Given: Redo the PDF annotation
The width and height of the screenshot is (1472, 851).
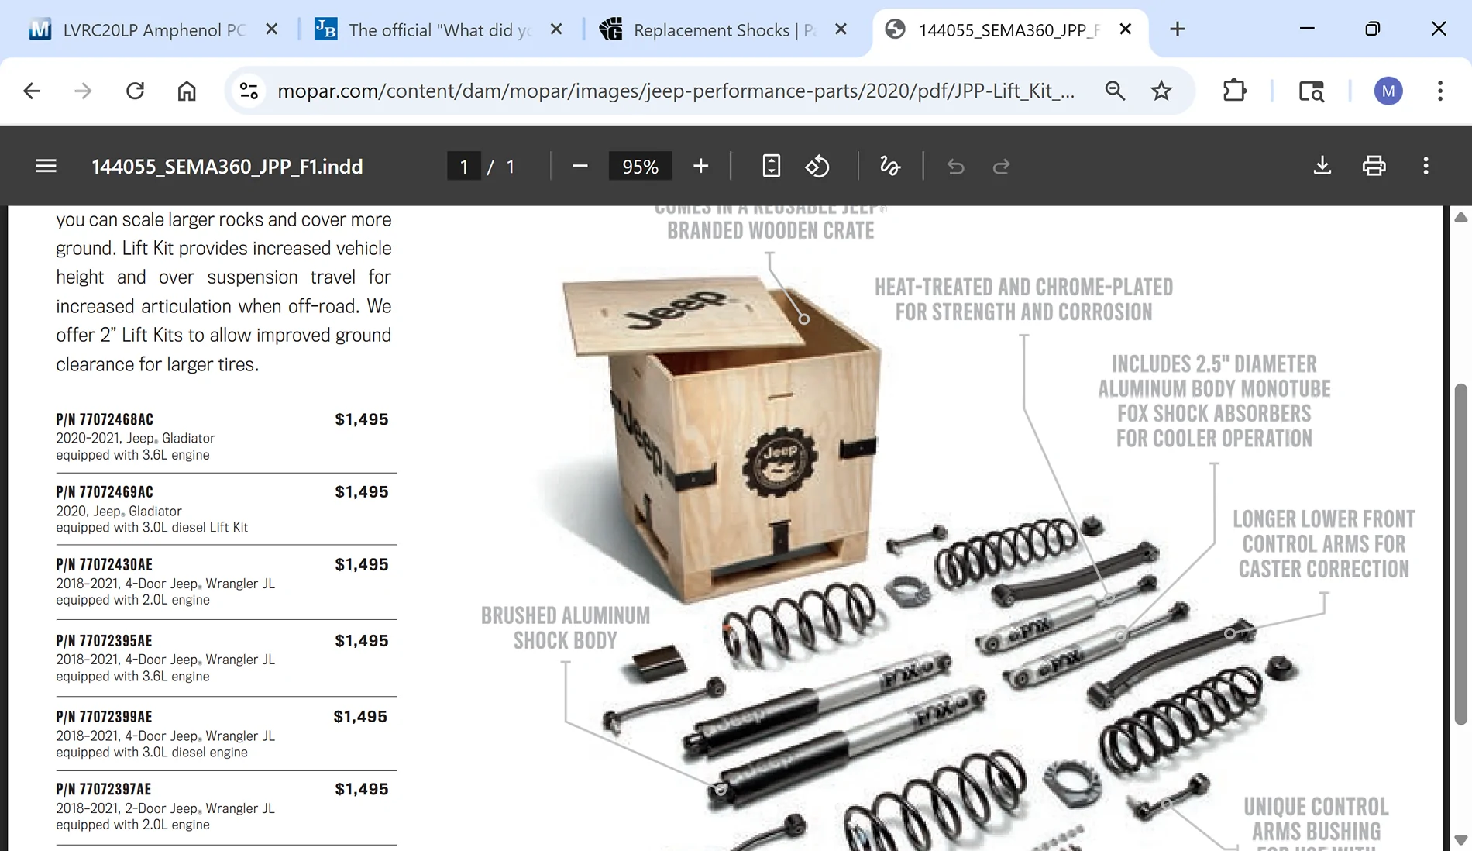Looking at the screenshot, I should tap(1001, 166).
